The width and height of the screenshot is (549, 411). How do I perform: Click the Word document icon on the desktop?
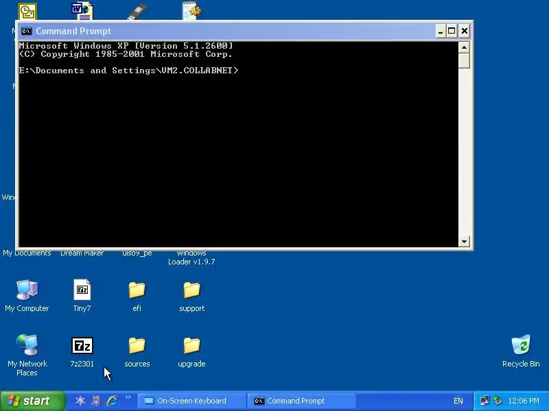tap(82, 11)
